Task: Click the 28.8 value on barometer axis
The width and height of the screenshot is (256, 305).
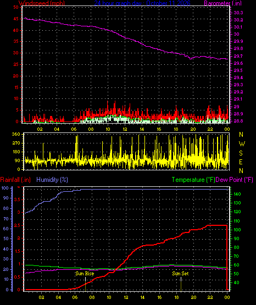Action: (x=238, y=121)
